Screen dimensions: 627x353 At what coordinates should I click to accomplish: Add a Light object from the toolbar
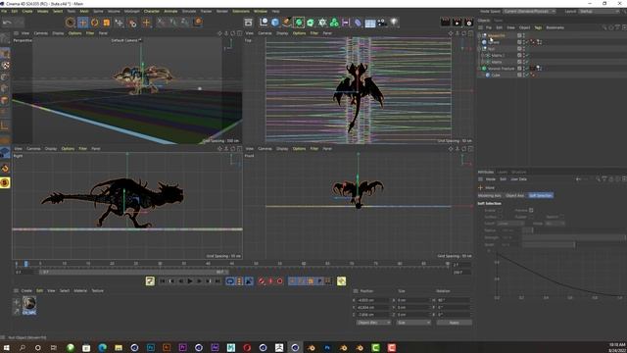[394, 23]
